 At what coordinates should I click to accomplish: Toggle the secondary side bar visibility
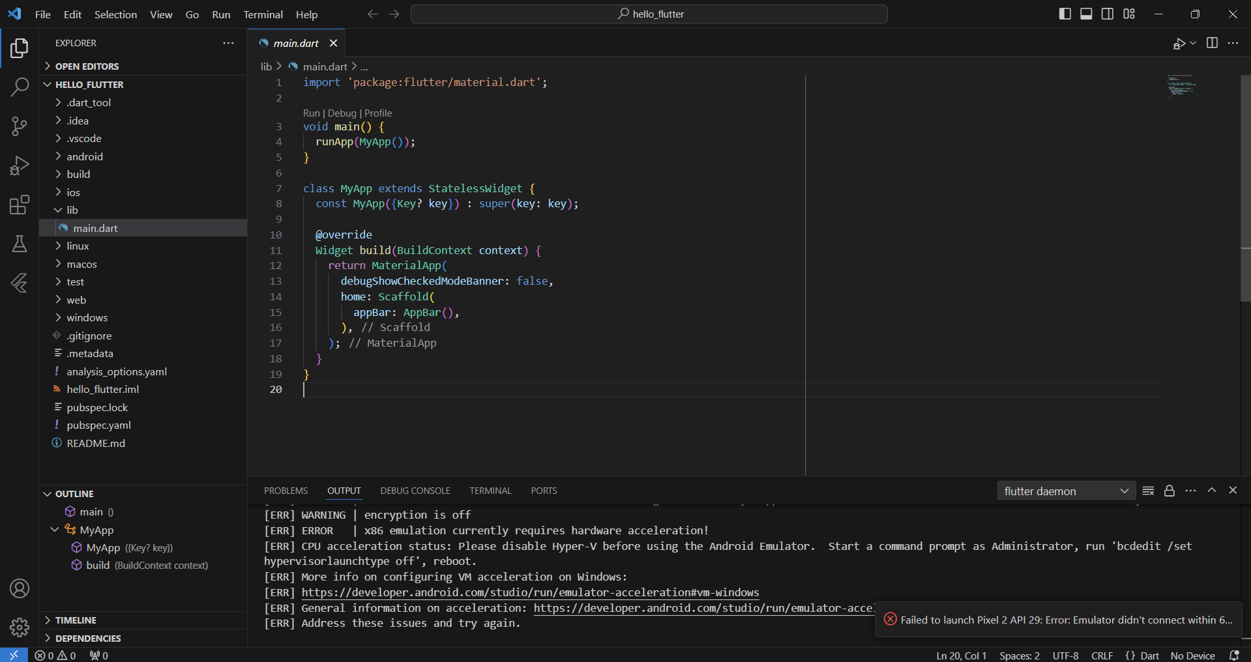(1108, 14)
